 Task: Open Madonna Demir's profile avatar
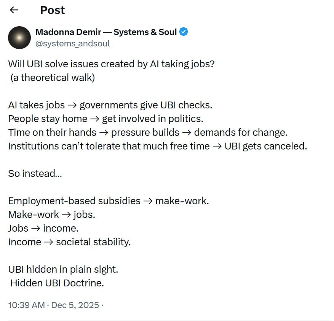(x=19, y=38)
